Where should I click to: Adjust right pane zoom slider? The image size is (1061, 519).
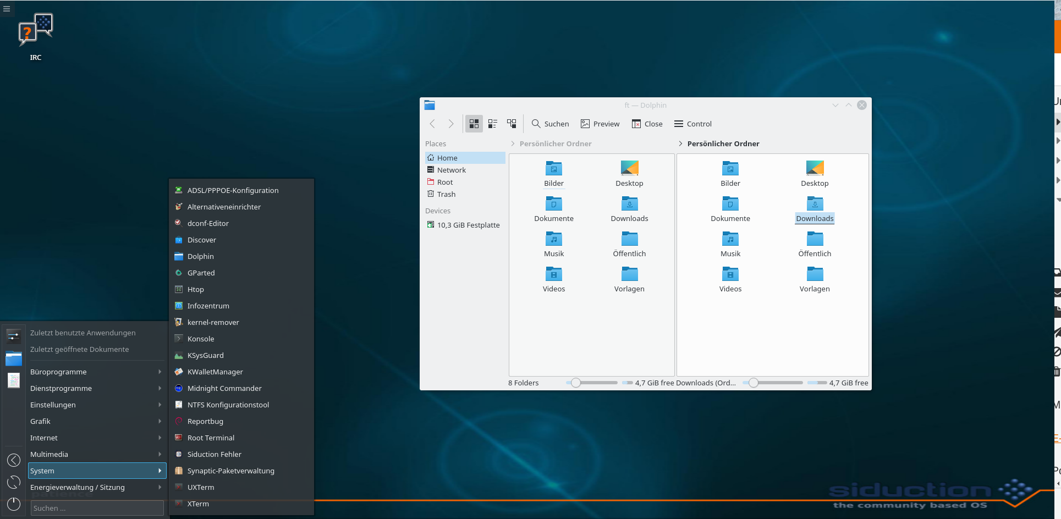pos(773,383)
